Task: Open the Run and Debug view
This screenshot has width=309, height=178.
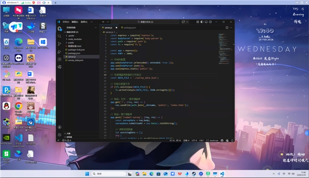Action: (59, 52)
